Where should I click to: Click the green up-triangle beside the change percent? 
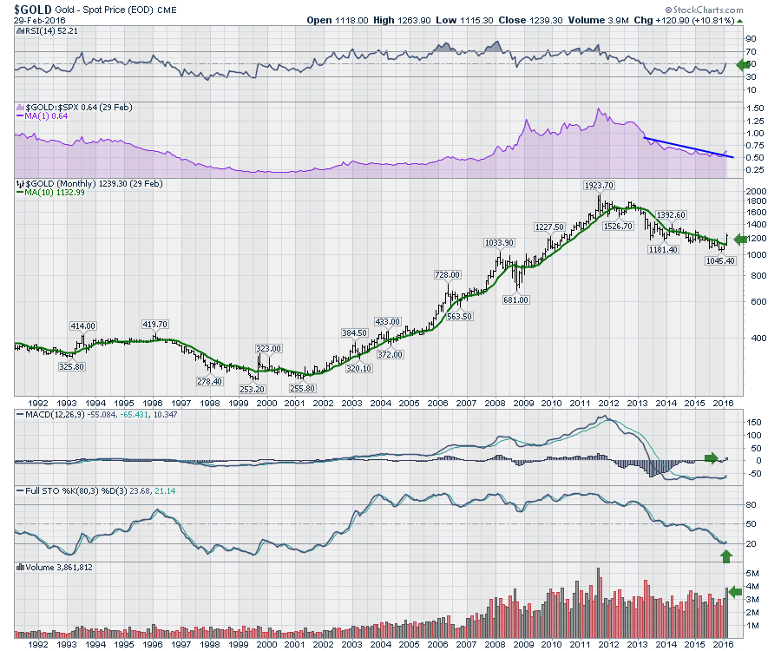click(739, 21)
